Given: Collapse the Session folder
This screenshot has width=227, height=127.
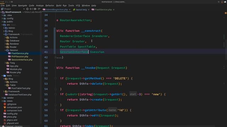Looking at the screenshot, I should [x=5, y=50].
